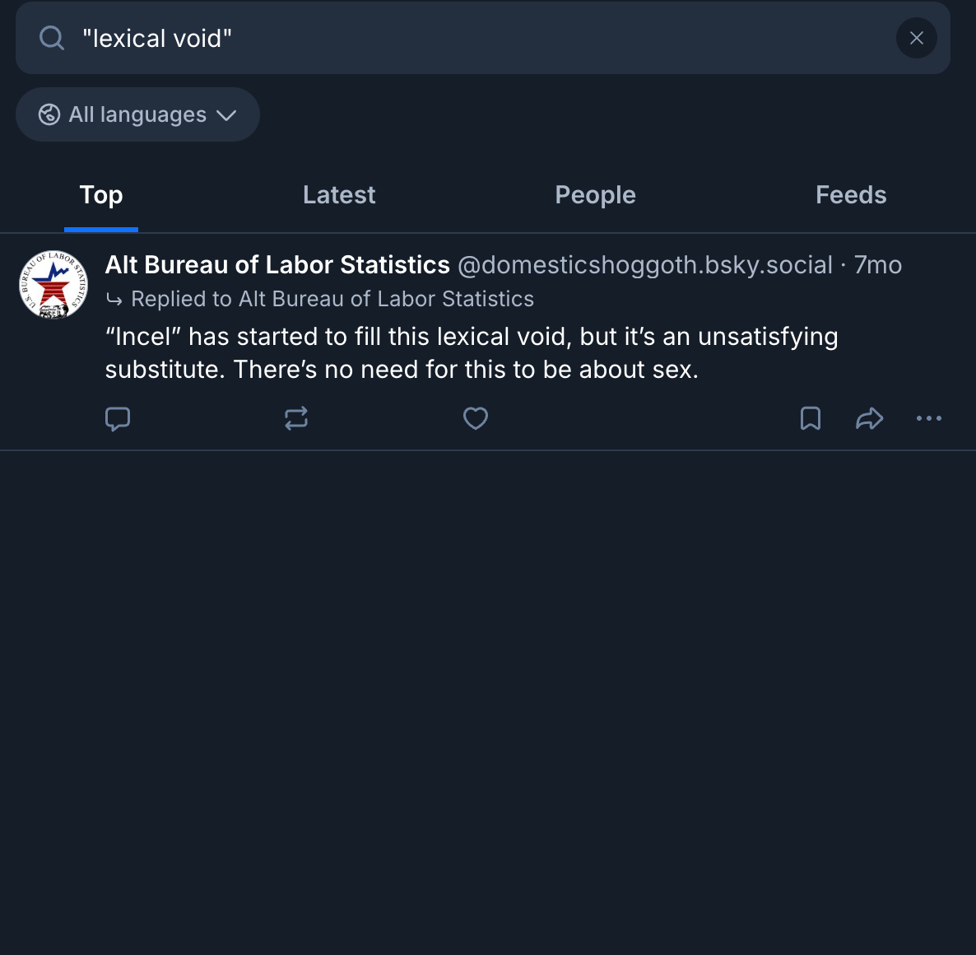Viewport: 976px width, 955px height.
Task: Share the post via arrow icon
Action: 869,419
